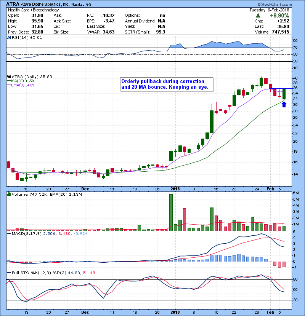Click the MACD histogram value -0.924
This screenshot has height=316, width=305.
pos(80,234)
